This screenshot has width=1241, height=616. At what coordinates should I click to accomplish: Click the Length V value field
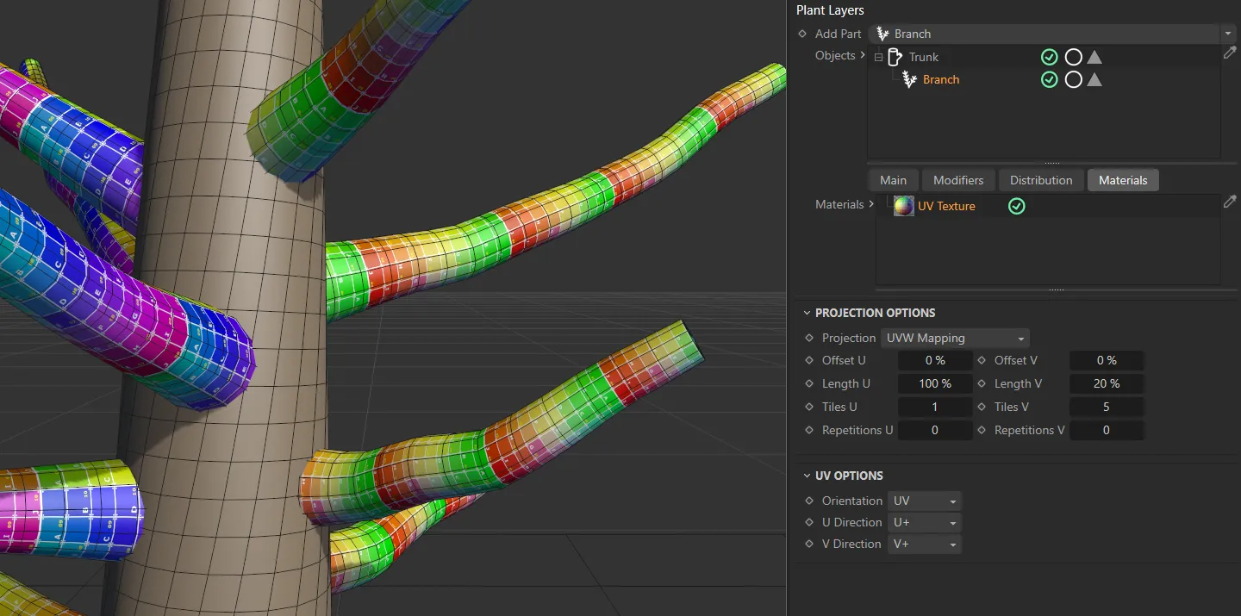point(1107,383)
